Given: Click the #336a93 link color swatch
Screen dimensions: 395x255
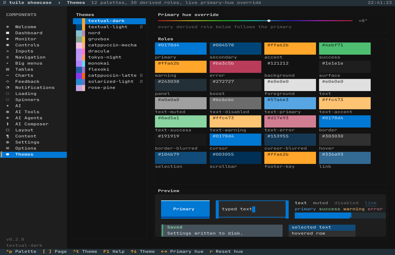Looking at the screenshot, I should coord(345,158).
